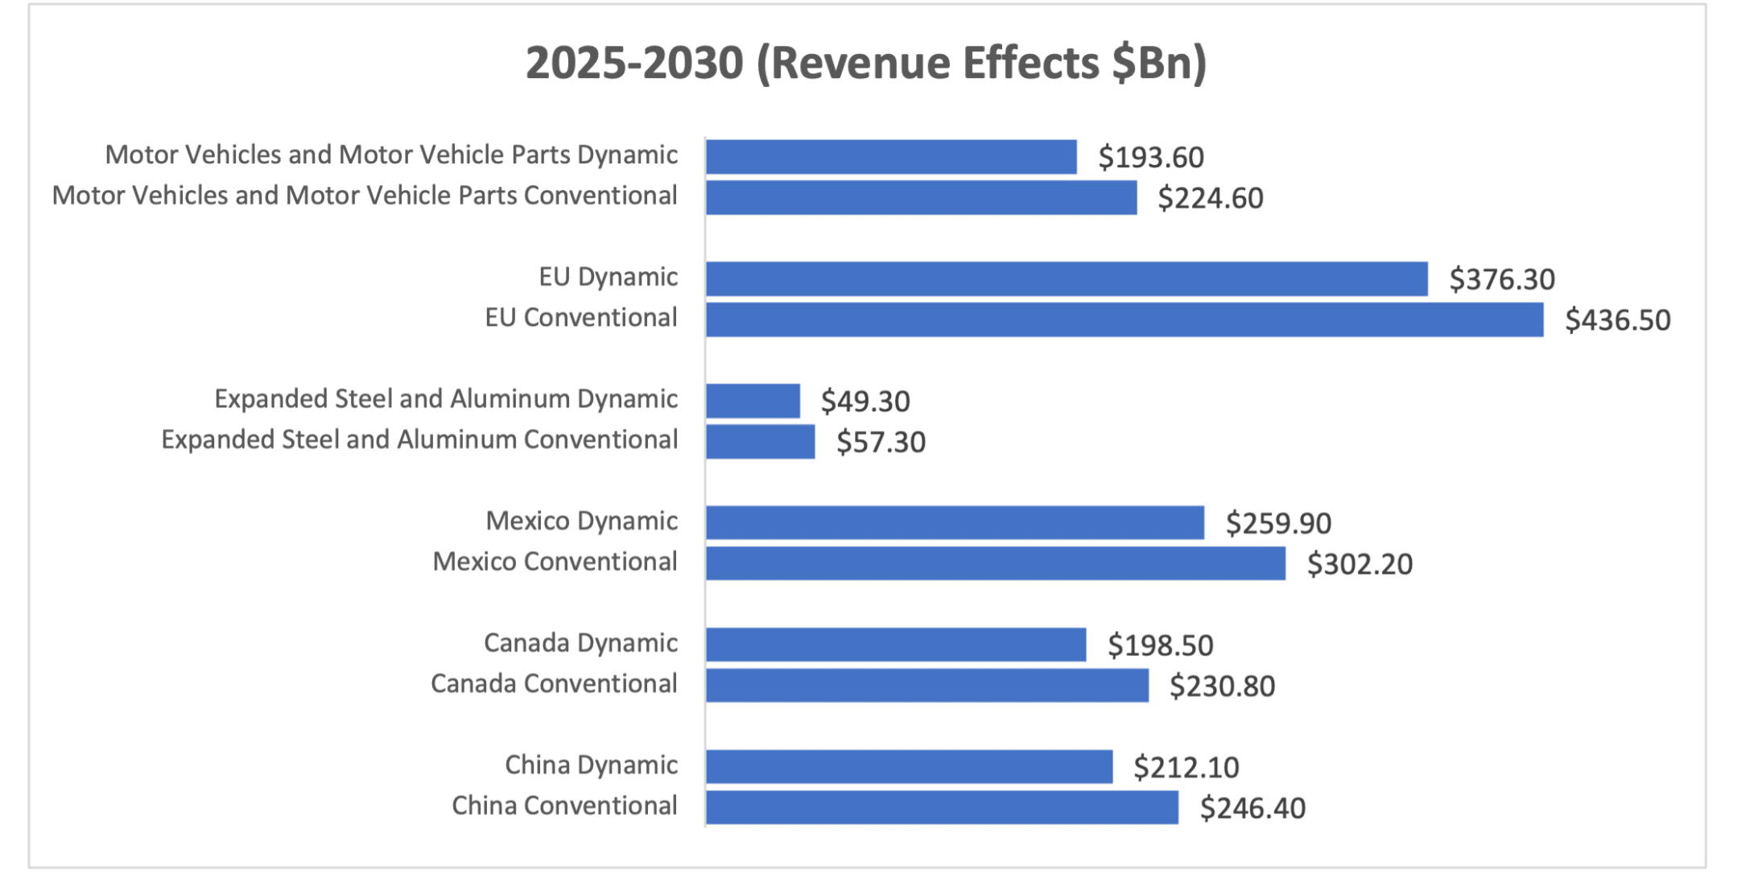
Task: Click the "EU Dynamic" axis label
Action: (610, 277)
